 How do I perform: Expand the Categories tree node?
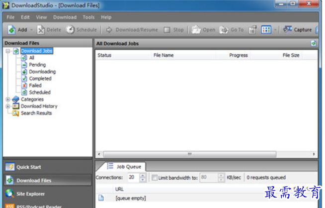point(8,99)
